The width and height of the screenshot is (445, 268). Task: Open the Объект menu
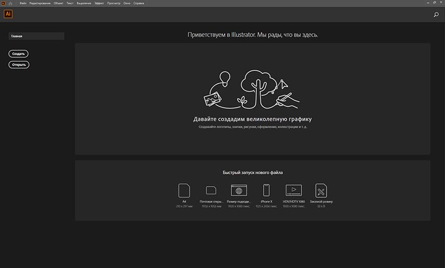tap(58, 3)
